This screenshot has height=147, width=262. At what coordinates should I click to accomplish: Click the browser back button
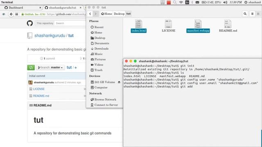(x=11, y=14)
